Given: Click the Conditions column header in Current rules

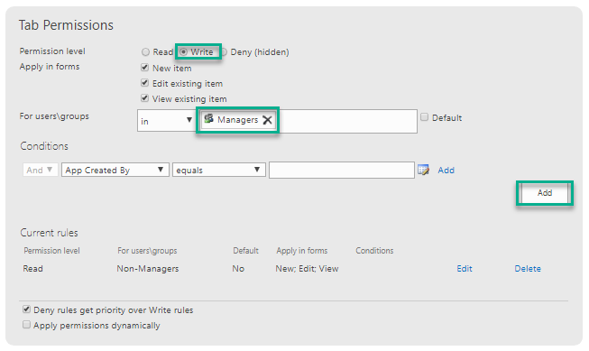Looking at the screenshot, I should (374, 251).
